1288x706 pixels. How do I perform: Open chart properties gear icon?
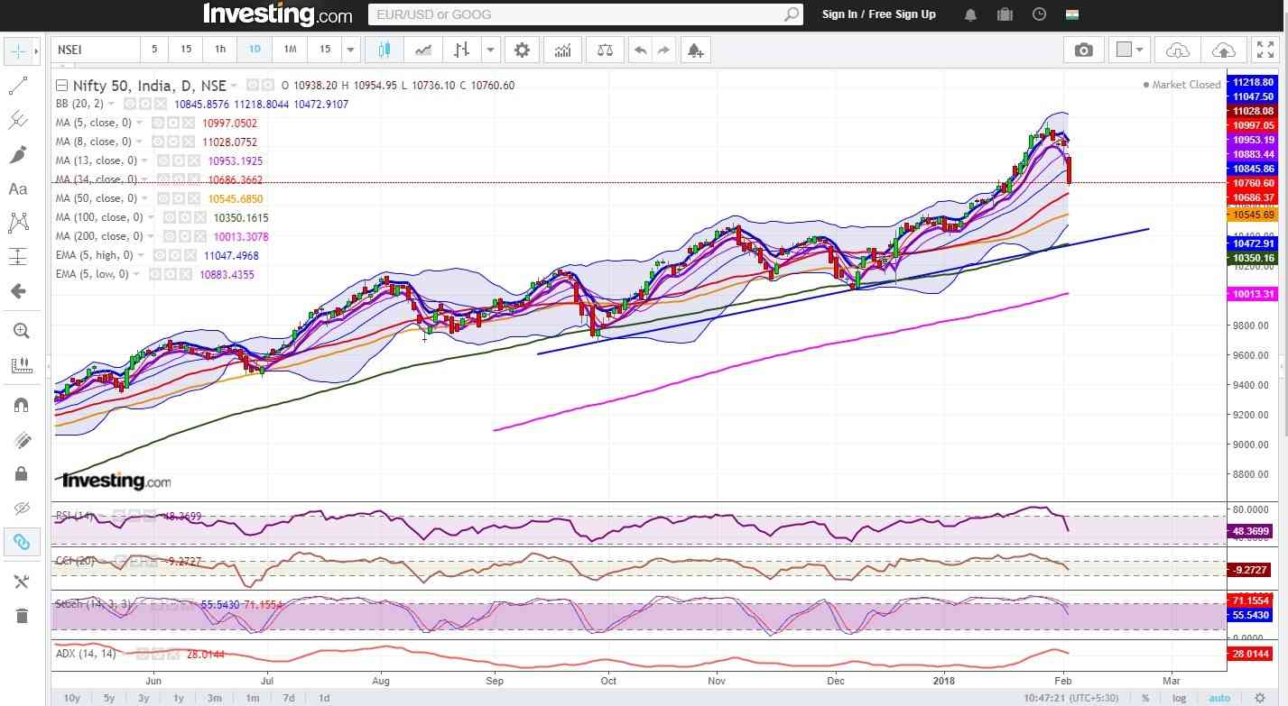522,50
